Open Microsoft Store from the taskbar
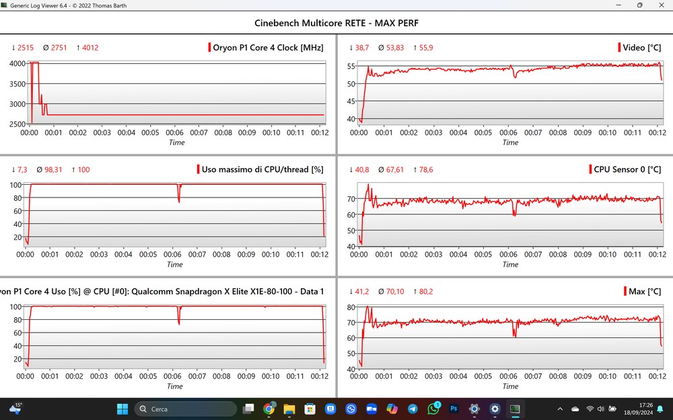The height and width of the screenshot is (420, 673). click(310, 409)
